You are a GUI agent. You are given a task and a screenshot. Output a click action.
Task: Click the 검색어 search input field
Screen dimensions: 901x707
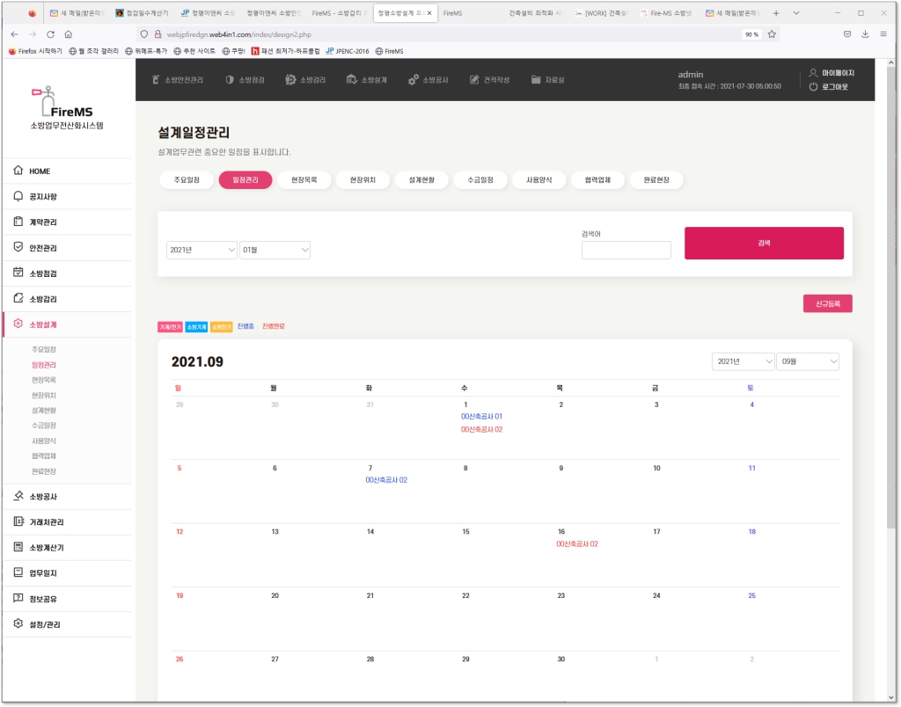tap(626, 251)
